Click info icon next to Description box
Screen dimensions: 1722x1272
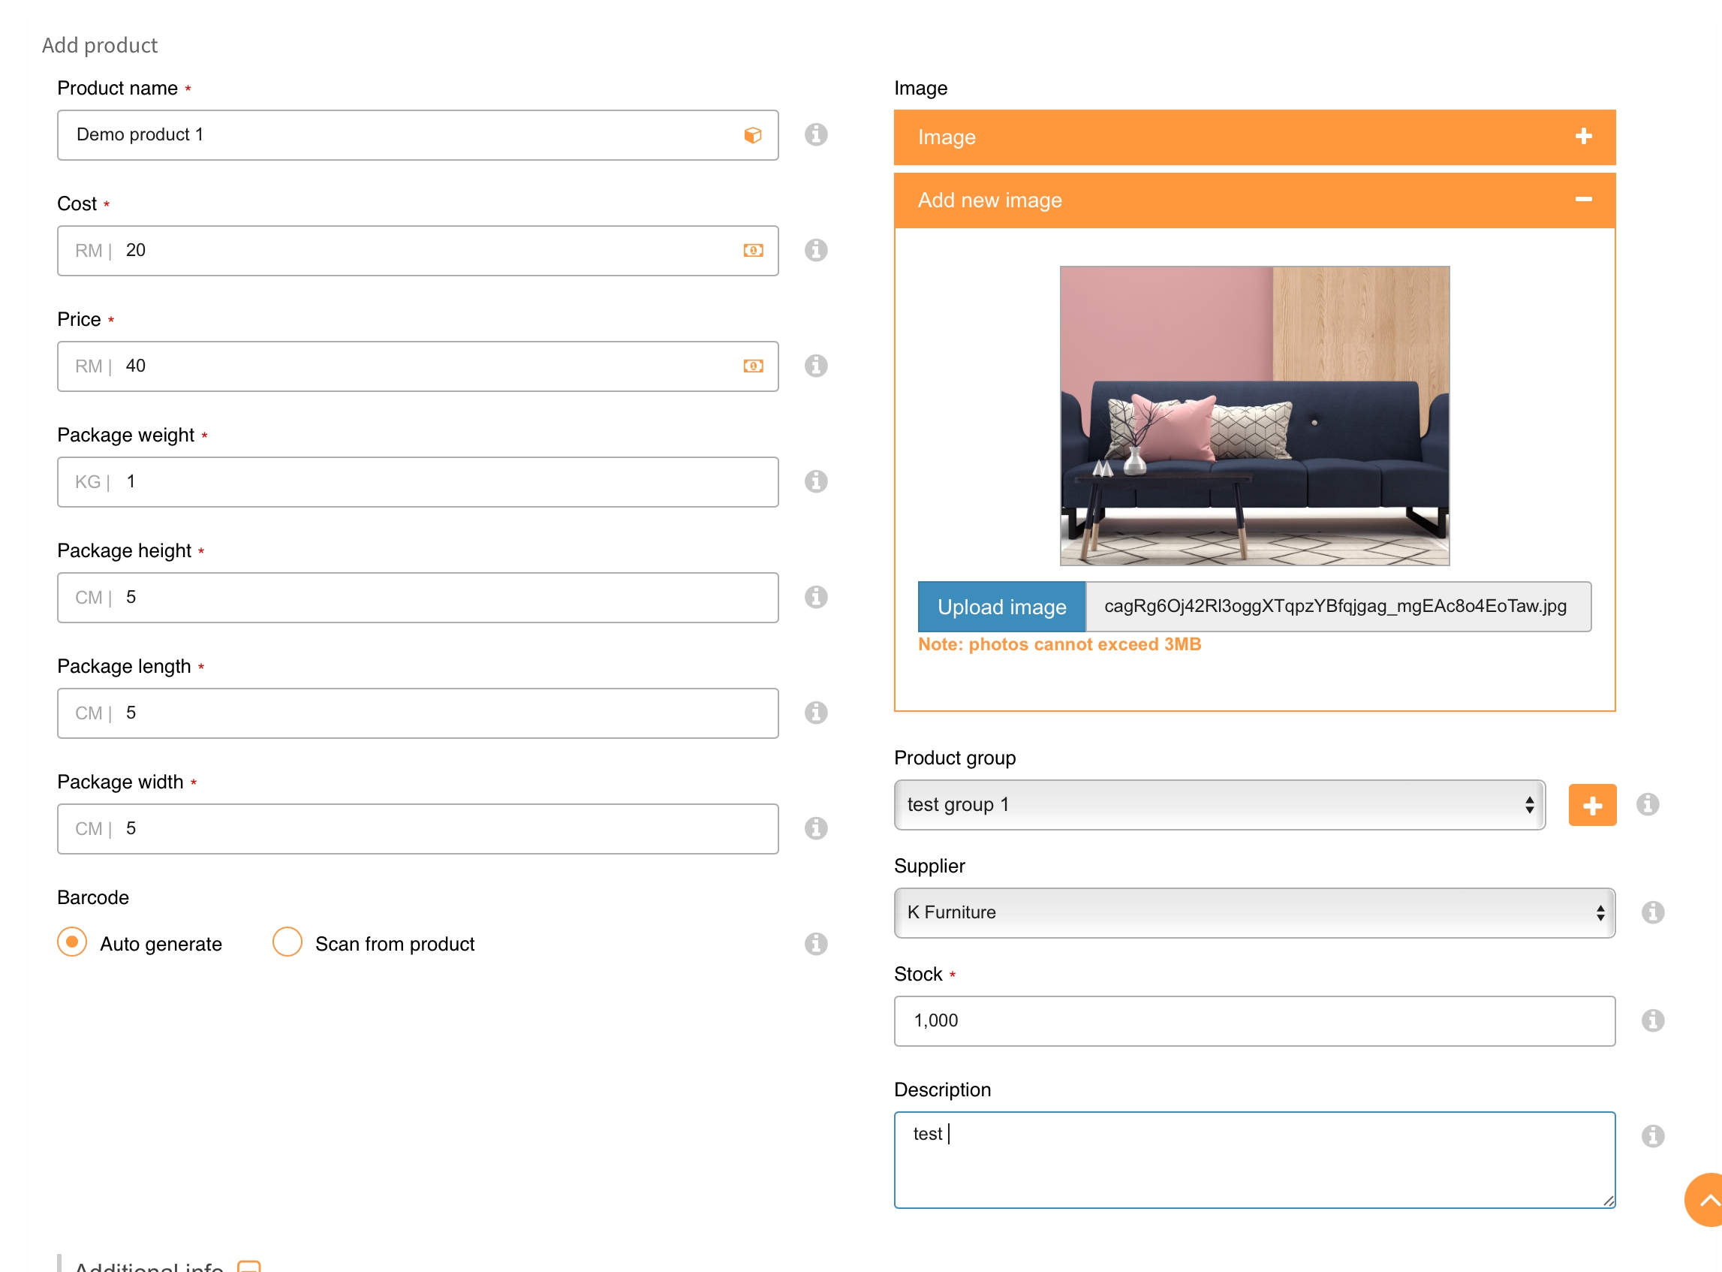[1652, 1135]
